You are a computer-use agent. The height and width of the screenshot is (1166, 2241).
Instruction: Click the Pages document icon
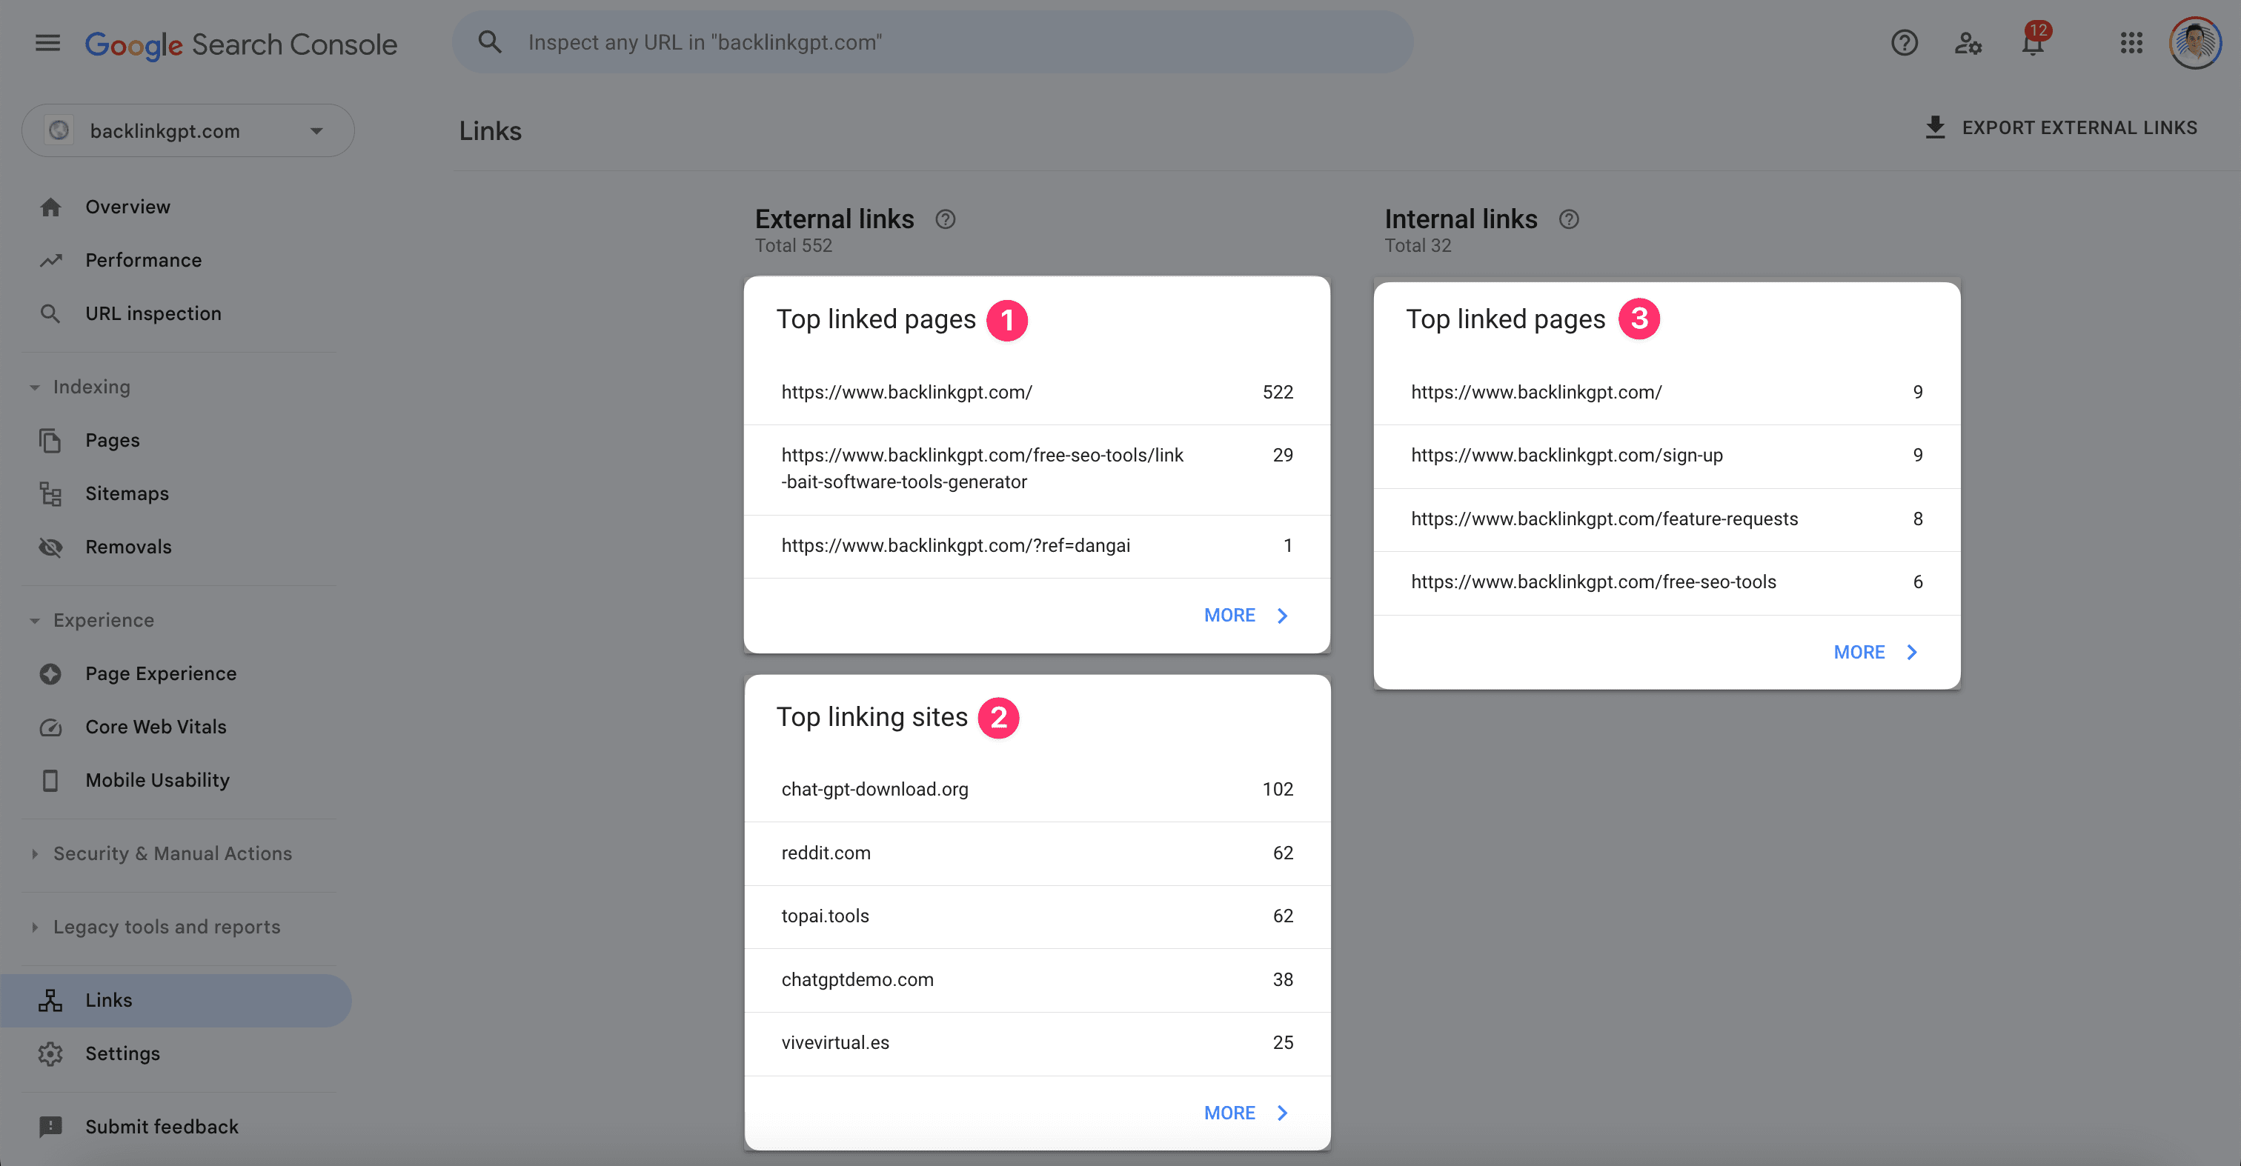(x=50, y=440)
